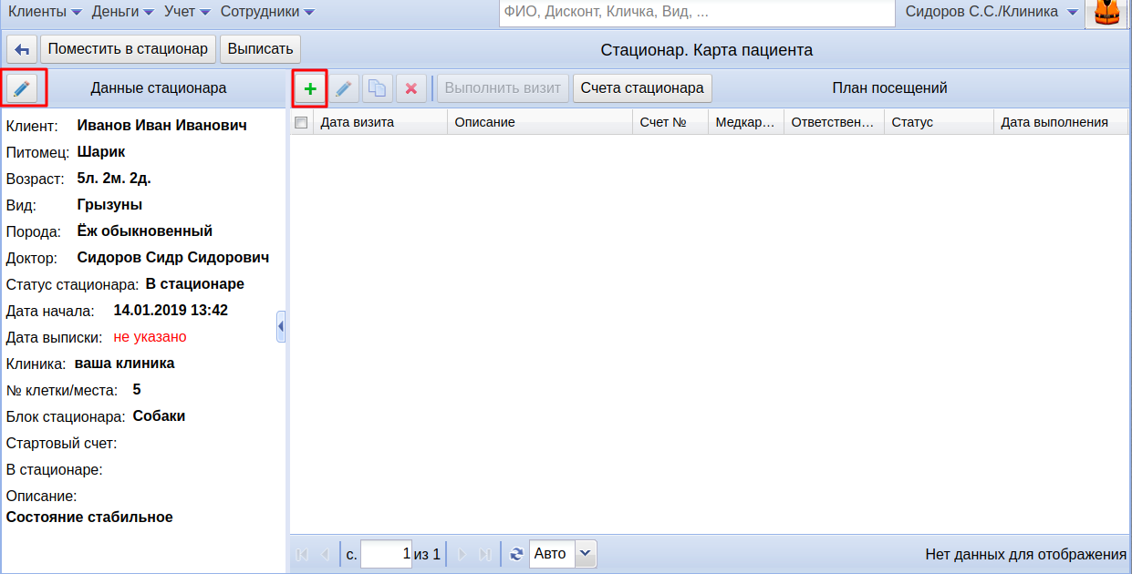
Task: Click clinic value ваша клиника
Action: (125, 364)
